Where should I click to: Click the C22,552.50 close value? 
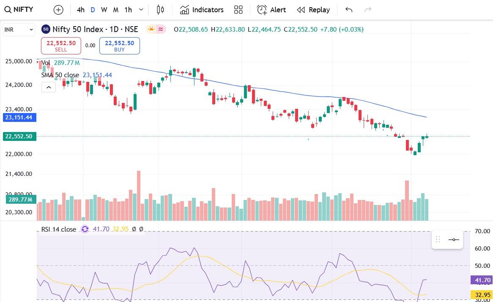(301, 30)
